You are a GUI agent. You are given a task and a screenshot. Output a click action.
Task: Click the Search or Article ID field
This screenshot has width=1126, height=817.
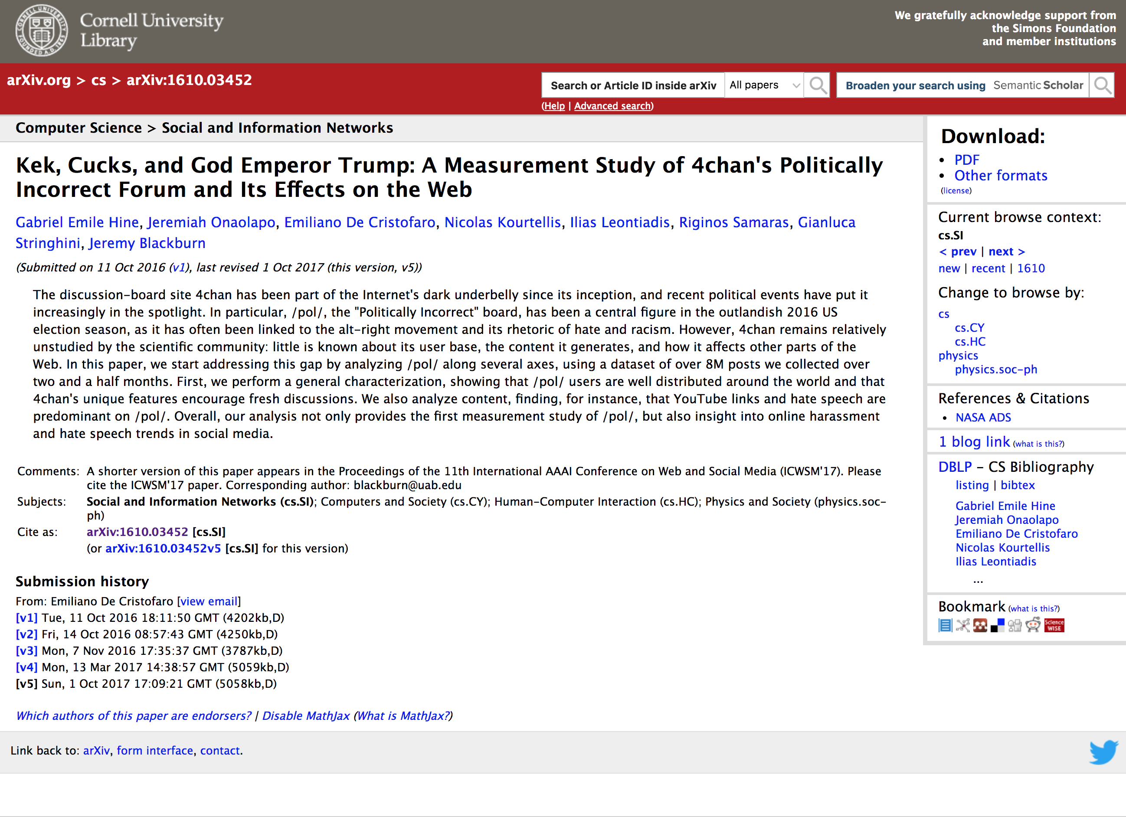[633, 85]
